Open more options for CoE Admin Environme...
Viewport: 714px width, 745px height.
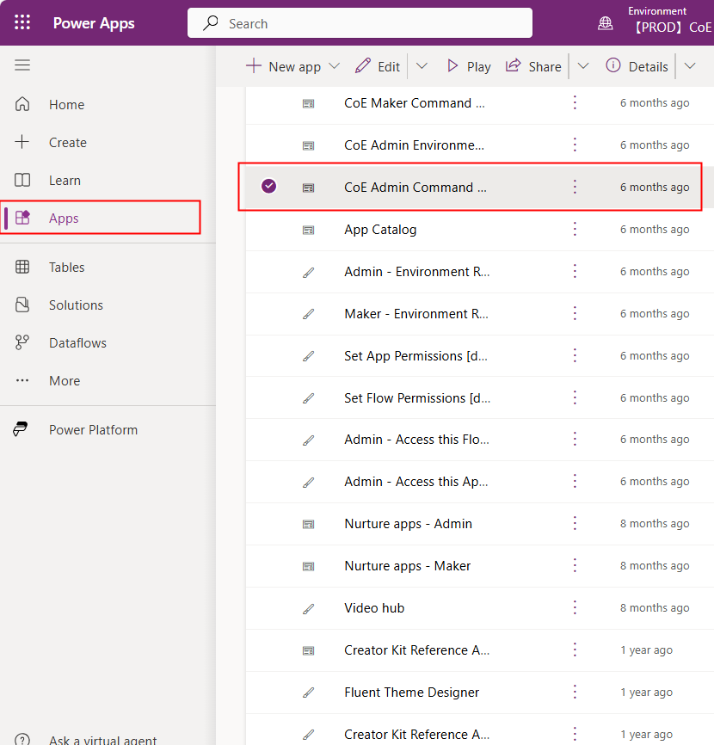(575, 145)
